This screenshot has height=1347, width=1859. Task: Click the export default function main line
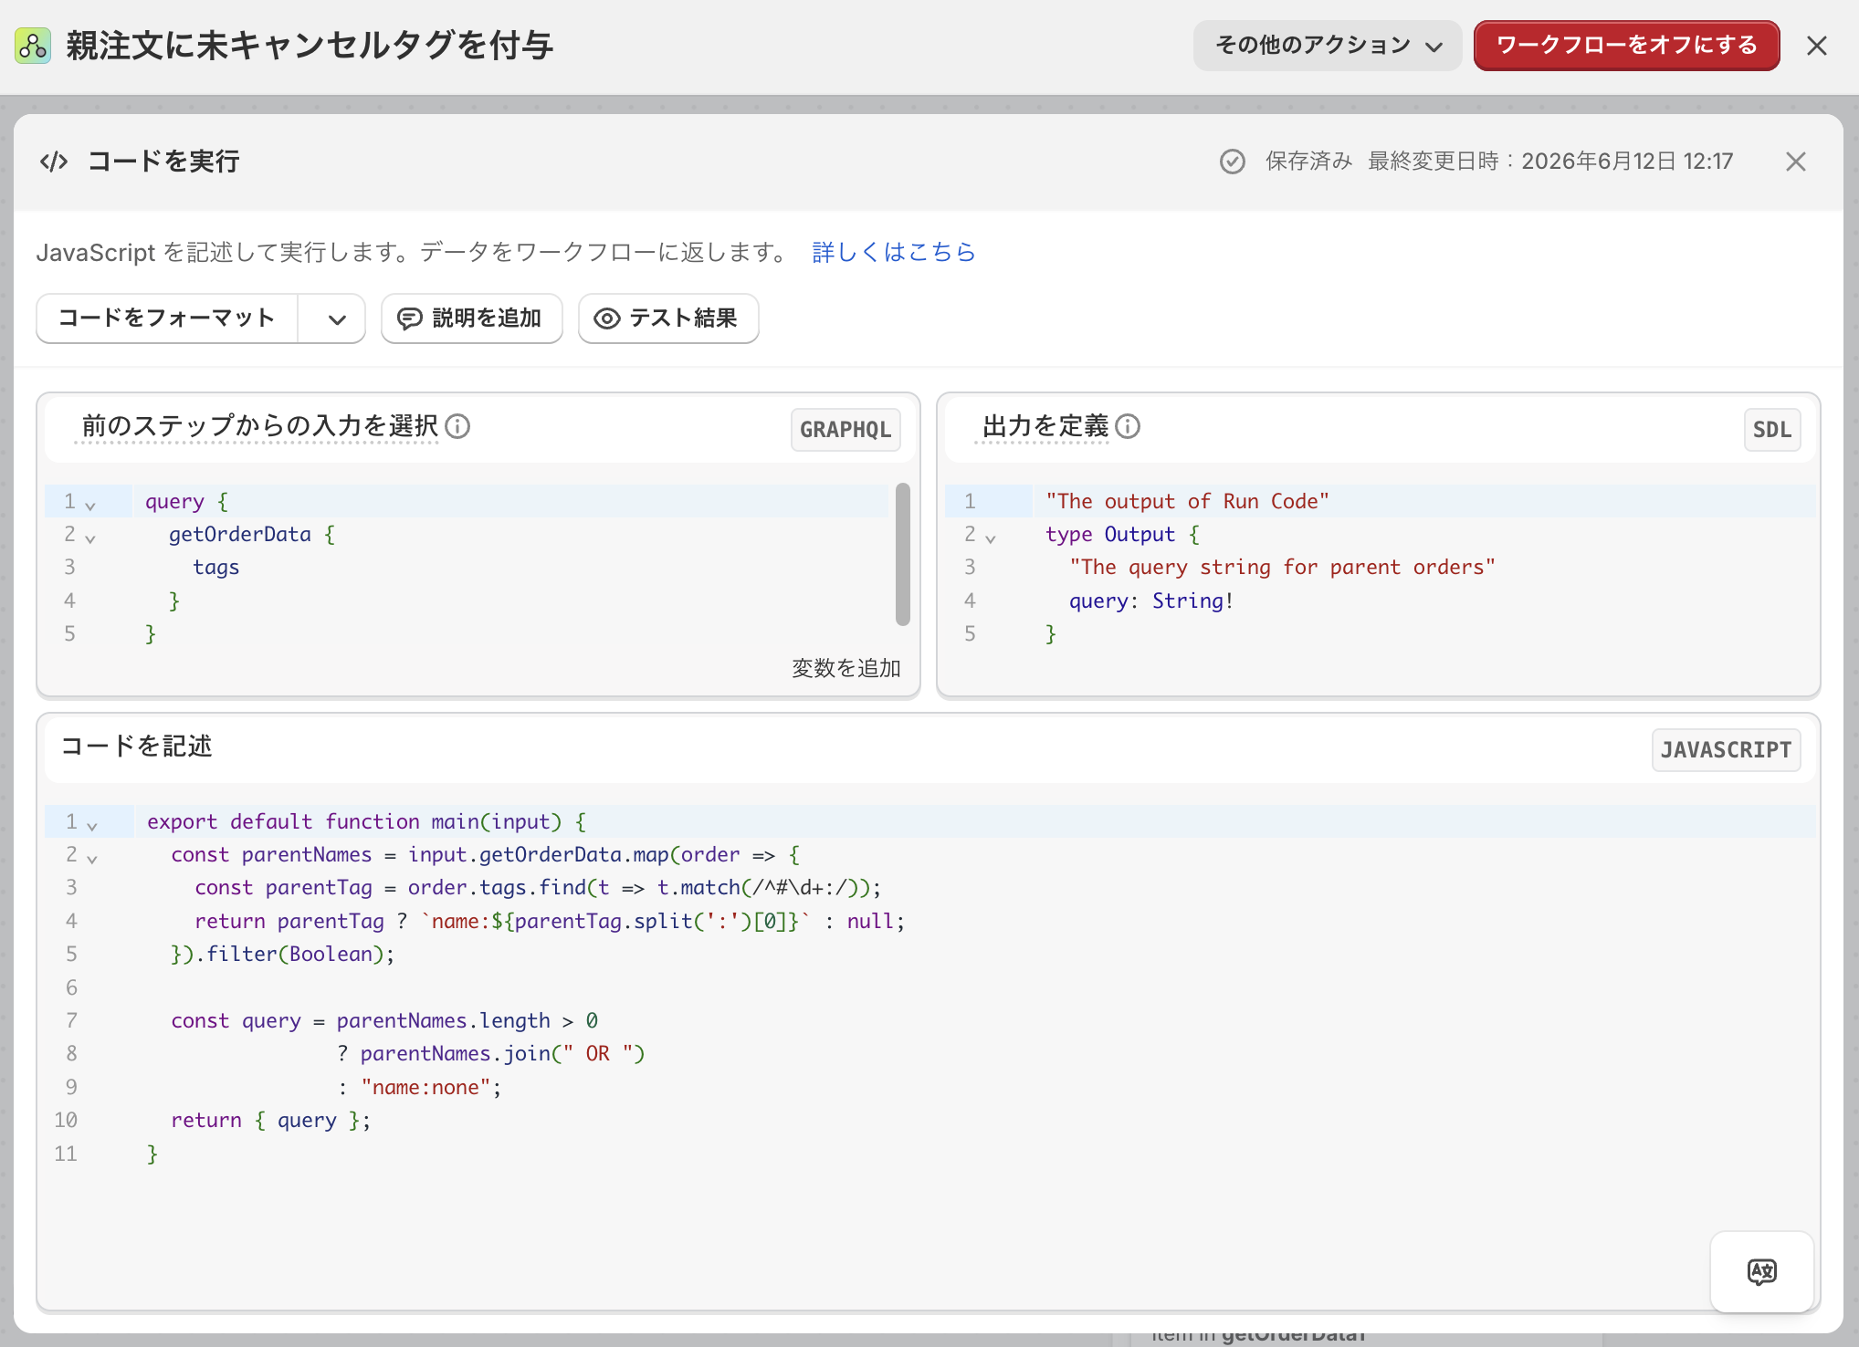366,821
